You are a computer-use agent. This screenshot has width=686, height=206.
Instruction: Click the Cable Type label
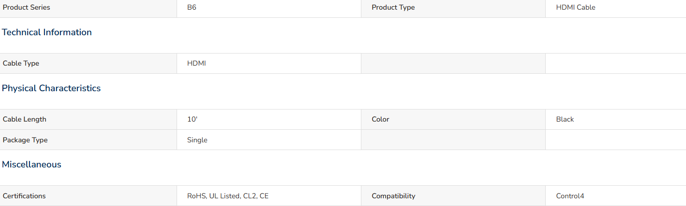pos(21,63)
